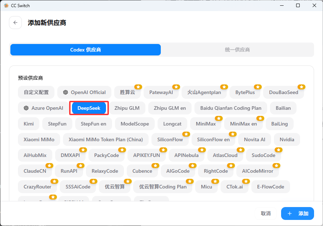Pick Cubence provider

(143, 171)
